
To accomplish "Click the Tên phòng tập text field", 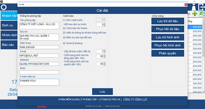I will pyautogui.click(x=39, y=26).
